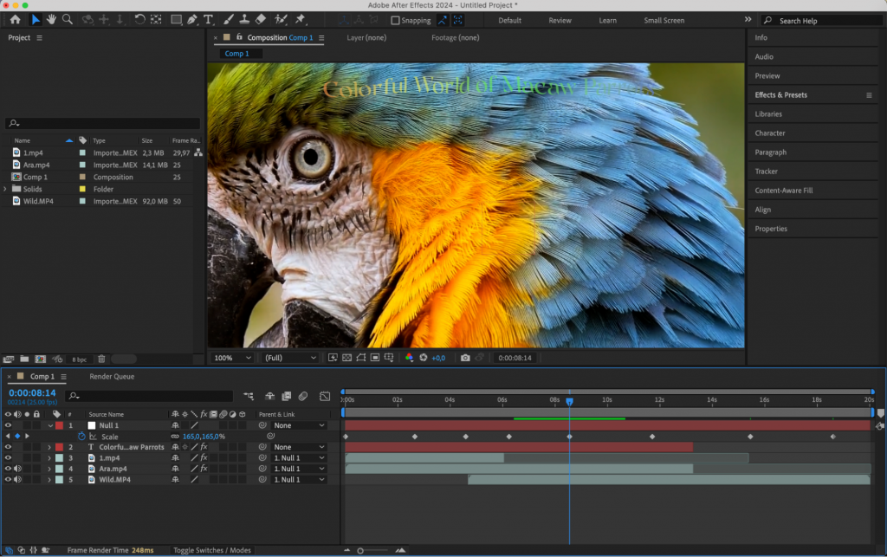The image size is (887, 557).
Task: Open the resolution (Full) dropdown
Action: (x=290, y=357)
